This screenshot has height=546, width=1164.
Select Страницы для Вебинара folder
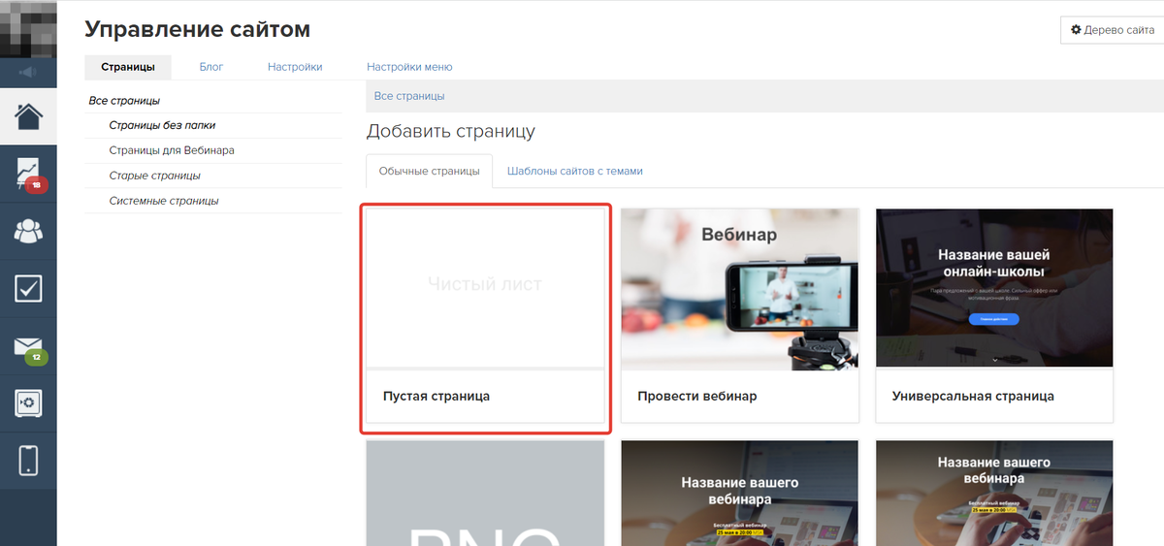point(172,150)
